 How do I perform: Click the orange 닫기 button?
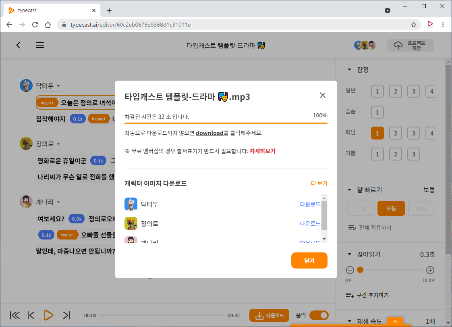[309, 260]
